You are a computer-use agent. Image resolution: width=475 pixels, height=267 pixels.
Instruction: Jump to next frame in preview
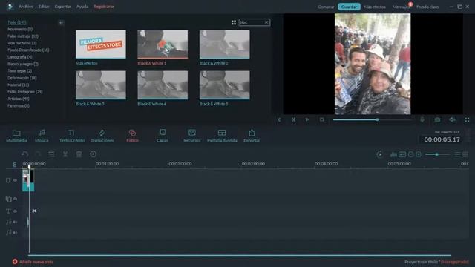pyautogui.click(x=293, y=120)
